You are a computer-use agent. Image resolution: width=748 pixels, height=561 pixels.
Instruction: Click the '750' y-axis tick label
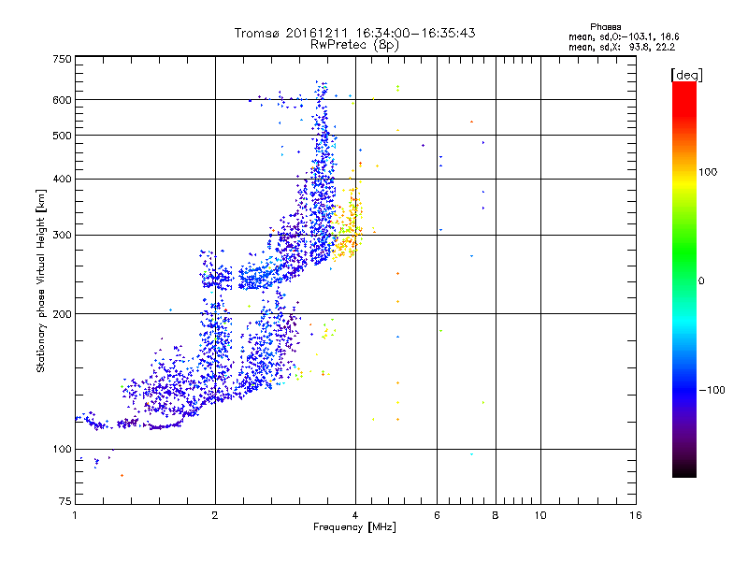(62, 59)
